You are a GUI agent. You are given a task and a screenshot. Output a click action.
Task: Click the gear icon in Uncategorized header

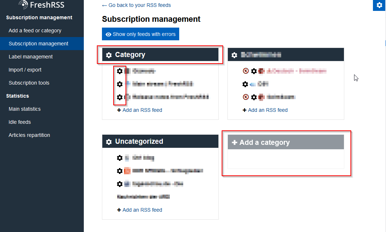109,142
